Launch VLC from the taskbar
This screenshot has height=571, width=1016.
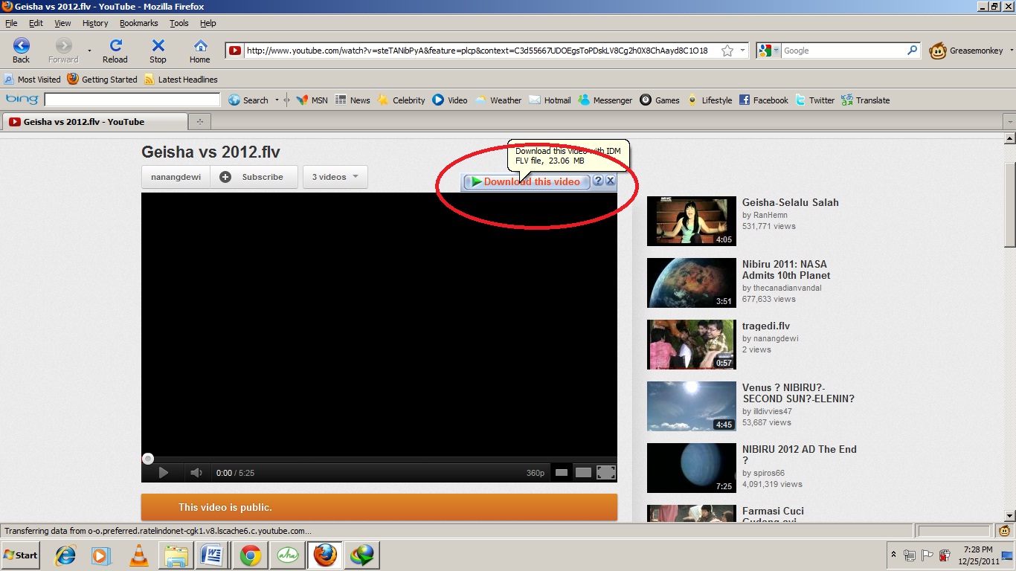click(138, 555)
